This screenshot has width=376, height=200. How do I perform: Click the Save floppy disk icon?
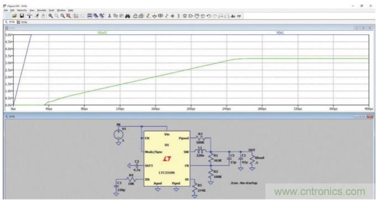[22, 16]
